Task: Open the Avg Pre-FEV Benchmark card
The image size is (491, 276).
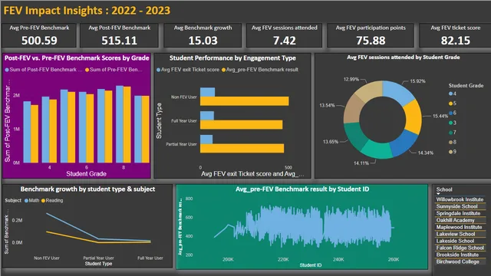Action: point(39,35)
